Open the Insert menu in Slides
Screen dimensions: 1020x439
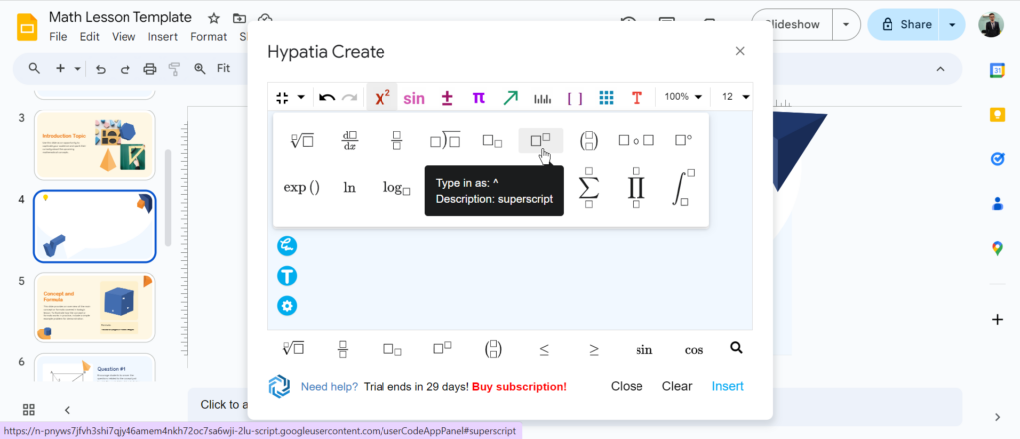[x=162, y=37]
